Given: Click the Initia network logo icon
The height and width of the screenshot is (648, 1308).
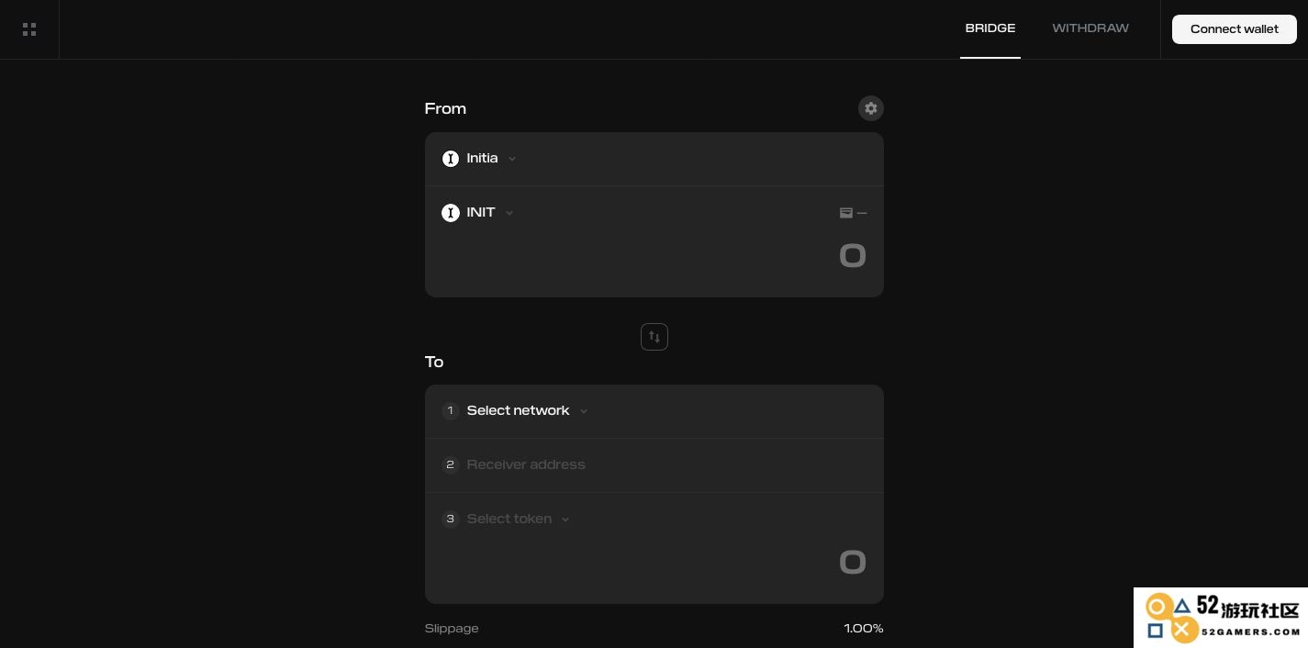Looking at the screenshot, I should pos(451,159).
